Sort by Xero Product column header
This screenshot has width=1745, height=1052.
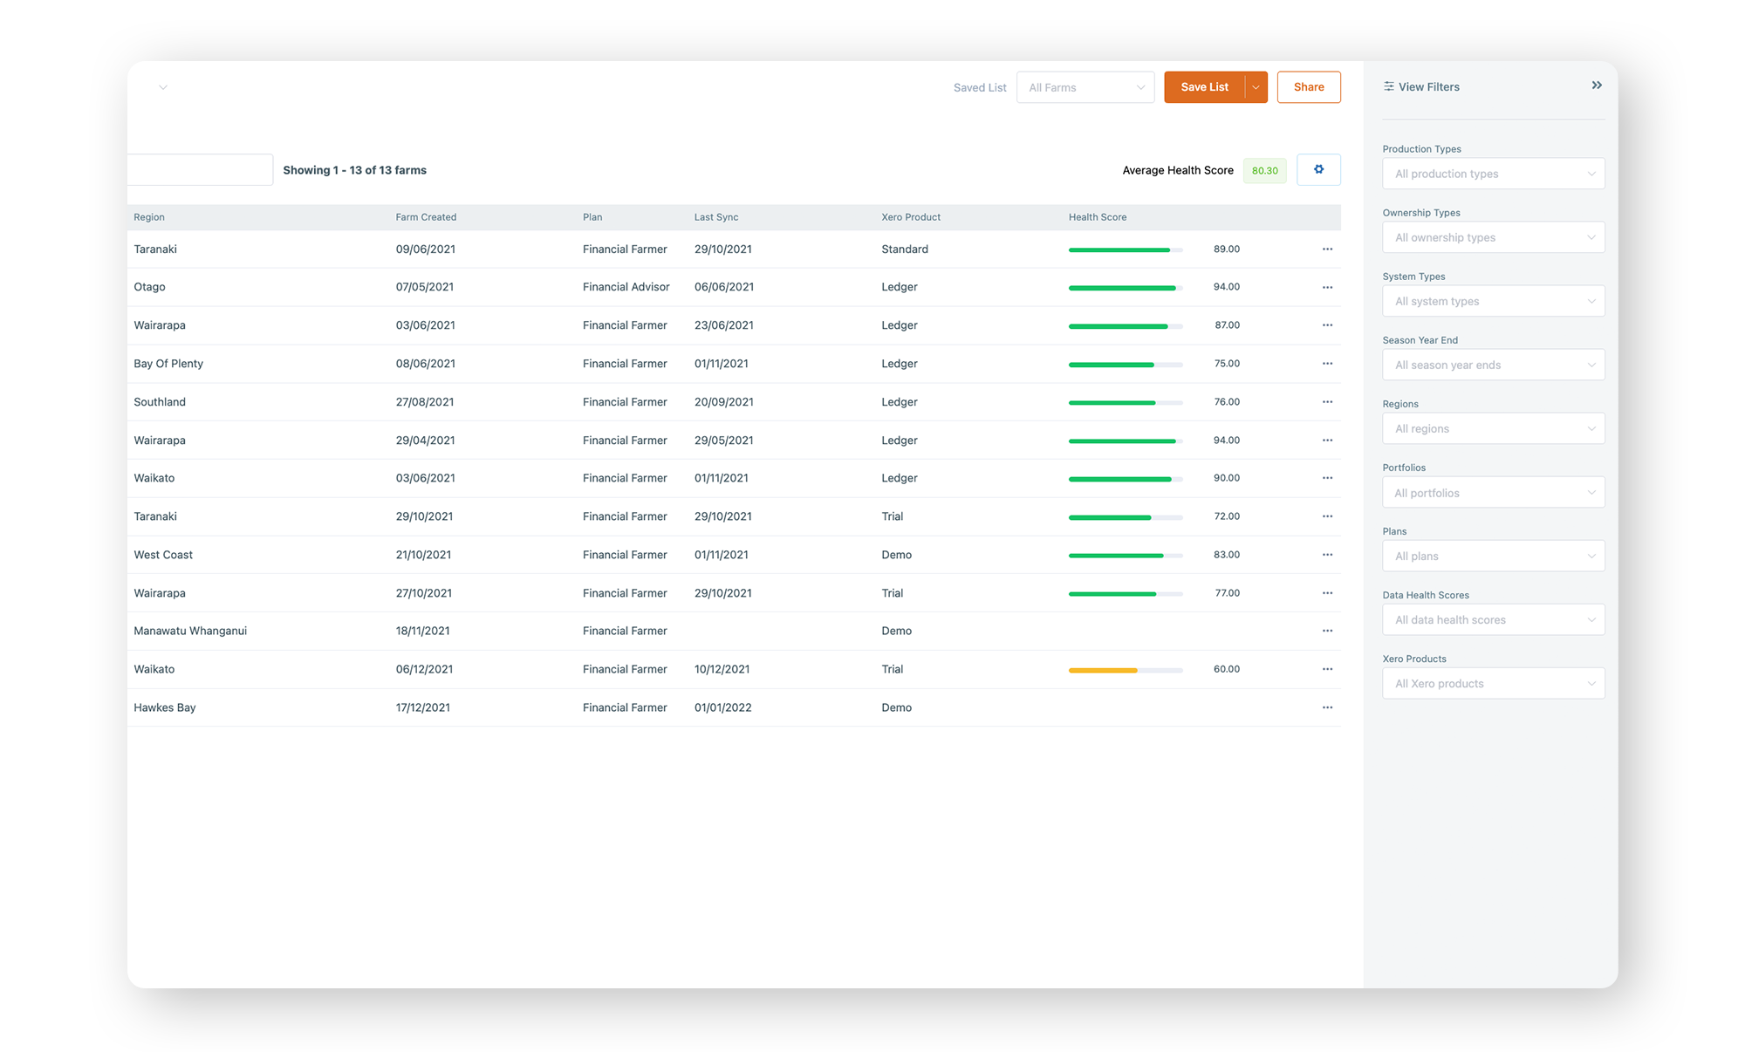[911, 217]
